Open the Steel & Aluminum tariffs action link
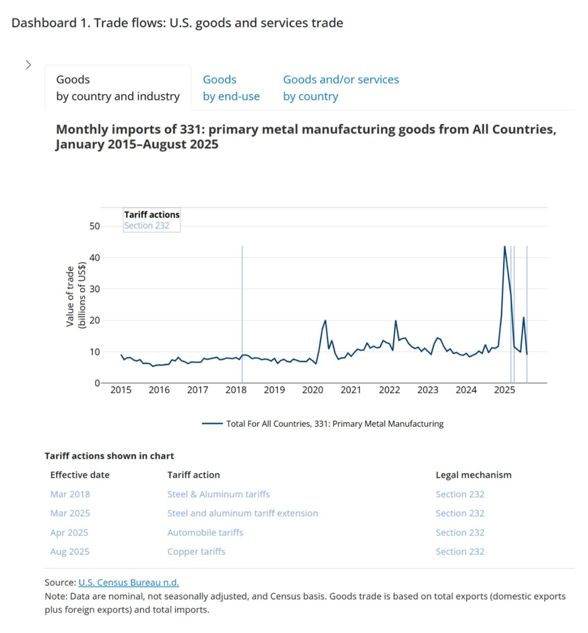Screen dimensions: 588x633 218,494
